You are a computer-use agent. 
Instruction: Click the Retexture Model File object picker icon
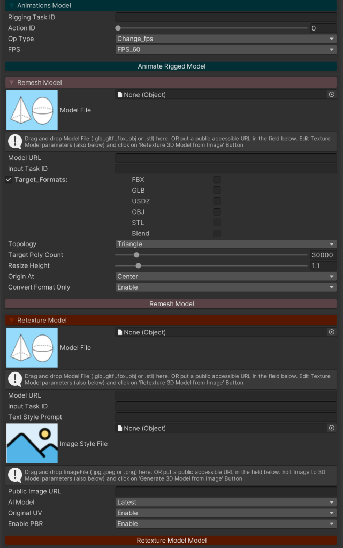click(x=331, y=332)
